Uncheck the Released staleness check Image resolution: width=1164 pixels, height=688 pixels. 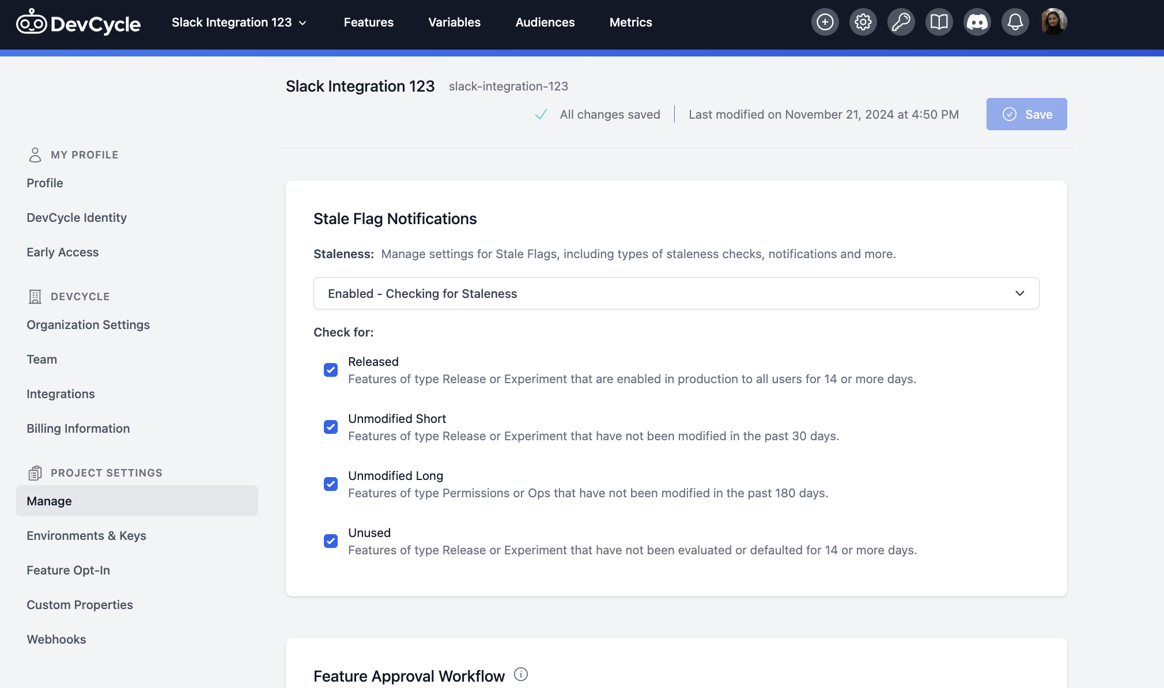click(x=331, y=369)
